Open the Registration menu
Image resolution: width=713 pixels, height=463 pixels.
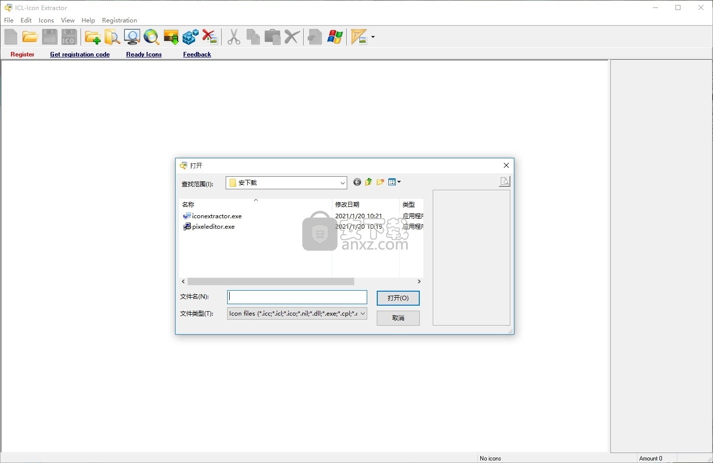coord(120,20)
